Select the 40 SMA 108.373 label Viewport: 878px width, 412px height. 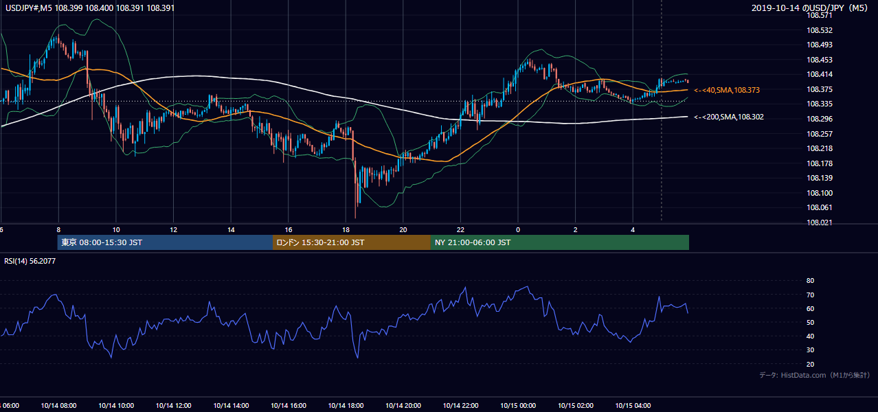[726, 90]
